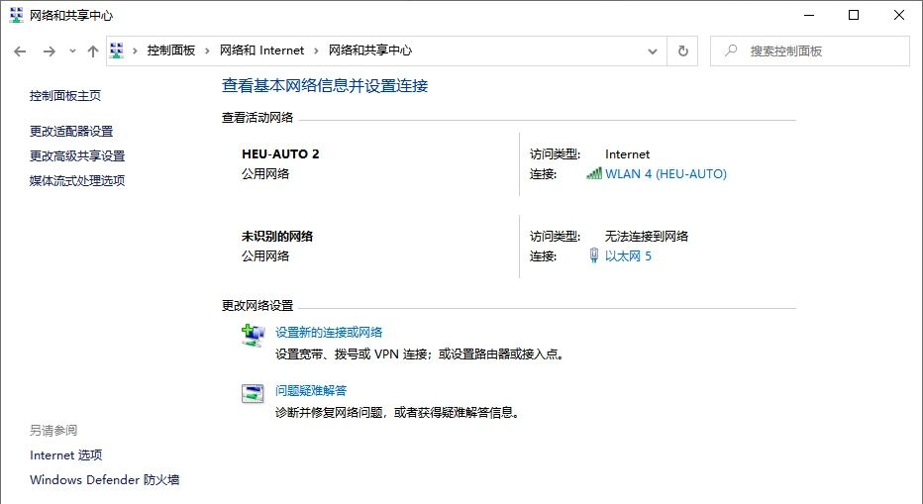The height and width of the screenshot is (504, 923).
Task: Open the 以太网 5 connection link
Action: [x=628, y=256]
